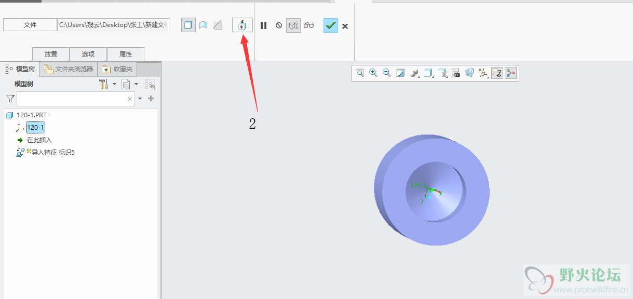Click the no-preview circle-slash icon

click(x=279, y=25)
